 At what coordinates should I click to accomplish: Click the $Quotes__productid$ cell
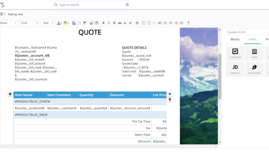click(30, 108)
